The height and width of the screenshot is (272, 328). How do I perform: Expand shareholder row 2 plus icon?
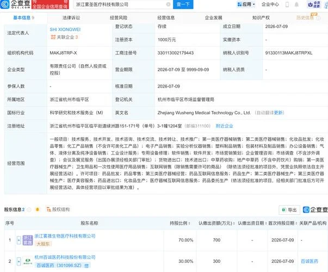pos(19,261)
